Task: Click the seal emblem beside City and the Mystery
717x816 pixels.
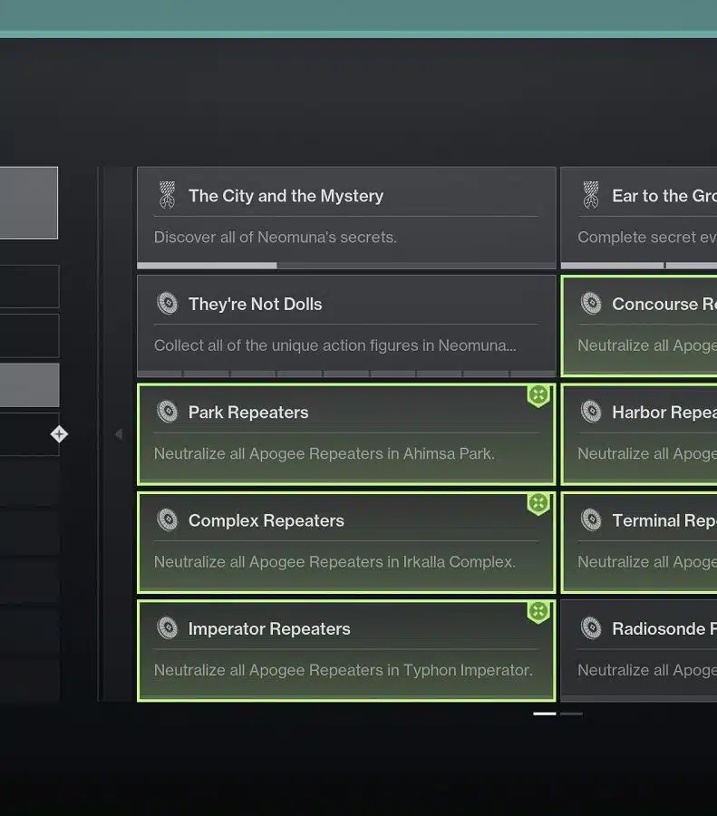Action: tap(167, 195)
